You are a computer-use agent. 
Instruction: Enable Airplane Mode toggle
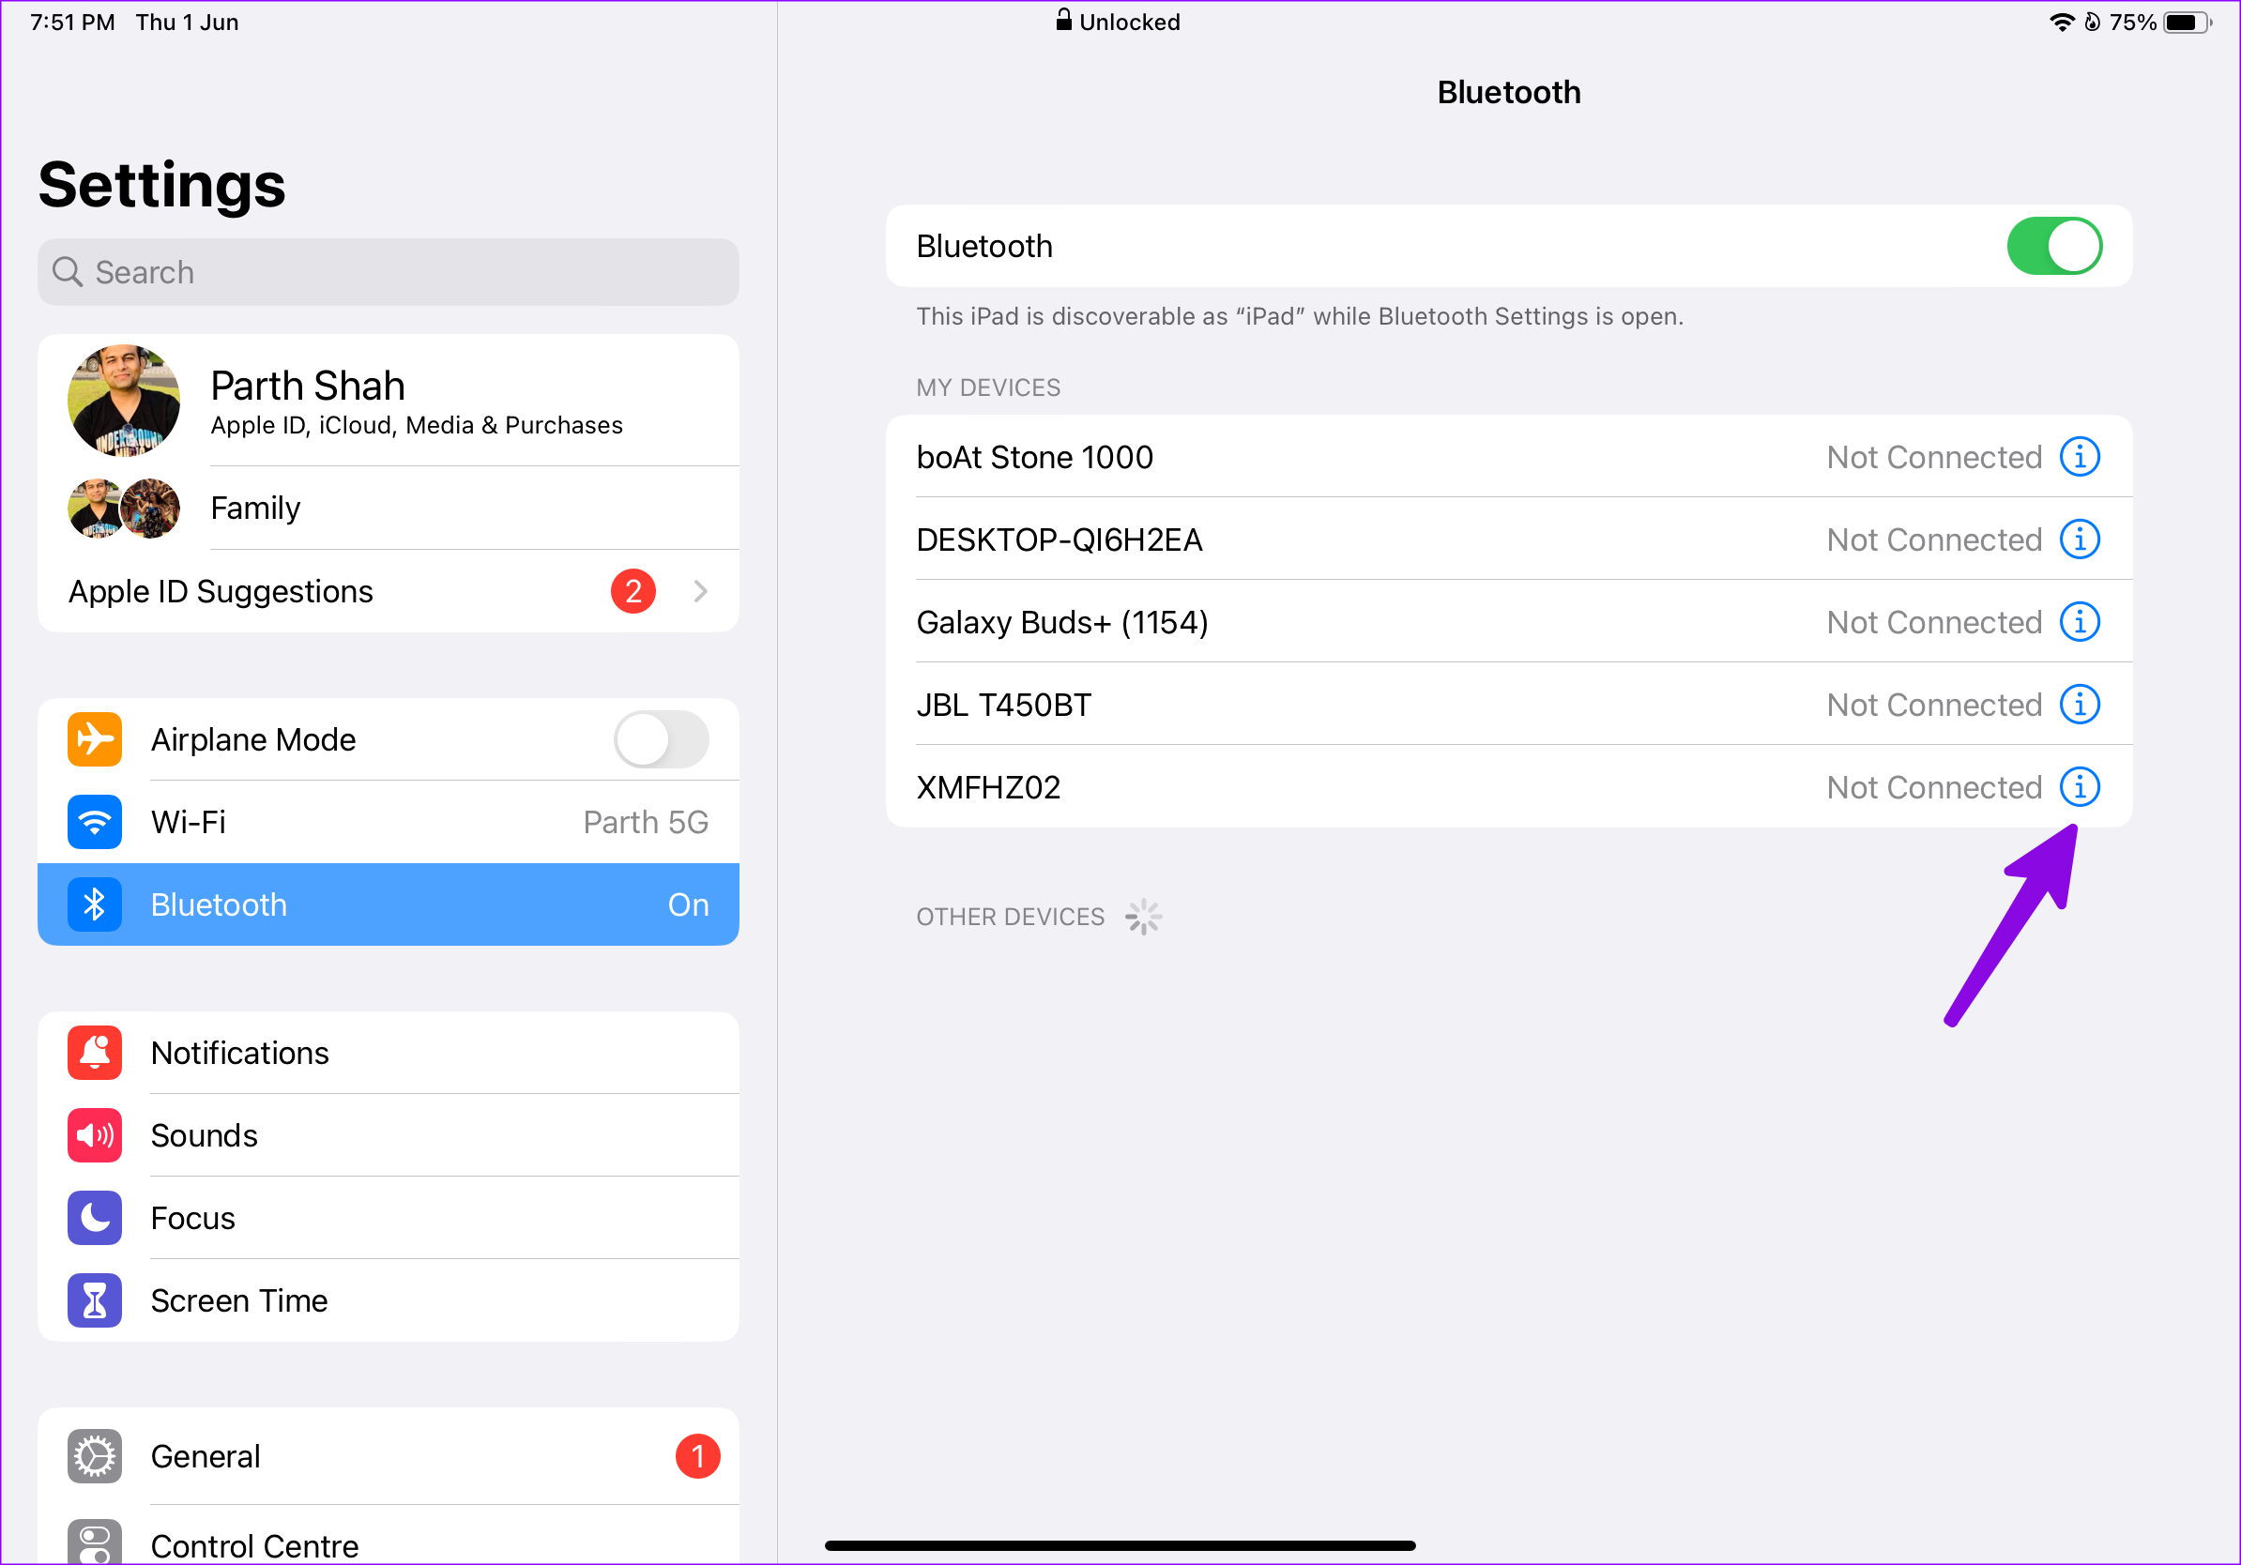click(661, 739)
